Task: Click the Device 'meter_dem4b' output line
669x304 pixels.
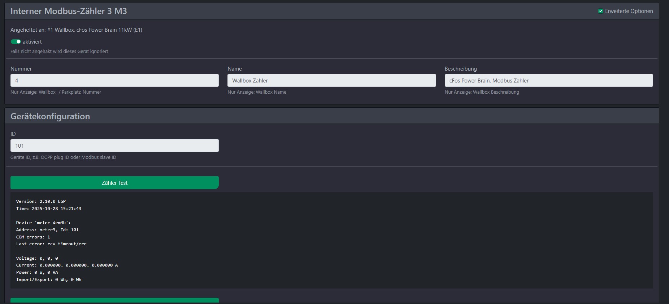Action: [43, 223]
